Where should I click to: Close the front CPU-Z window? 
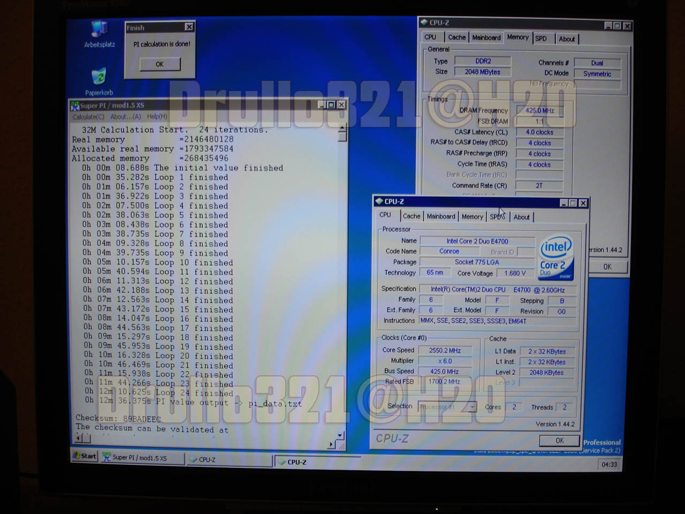point(583,203)
